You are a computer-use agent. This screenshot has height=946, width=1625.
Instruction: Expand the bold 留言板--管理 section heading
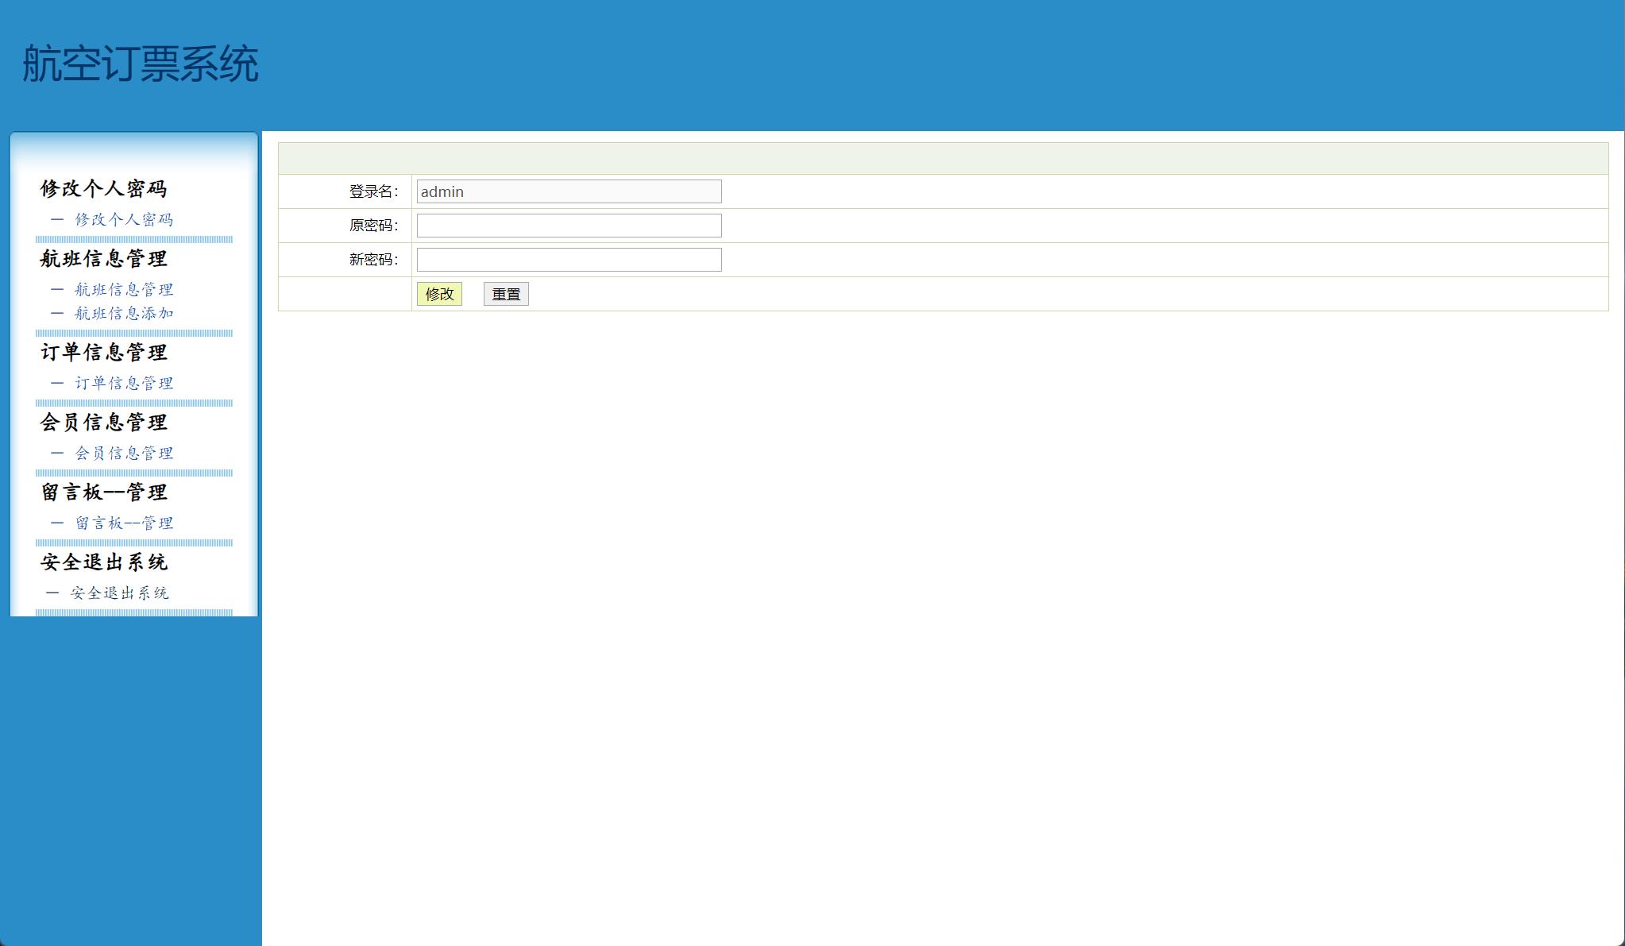tap(104, 492)
